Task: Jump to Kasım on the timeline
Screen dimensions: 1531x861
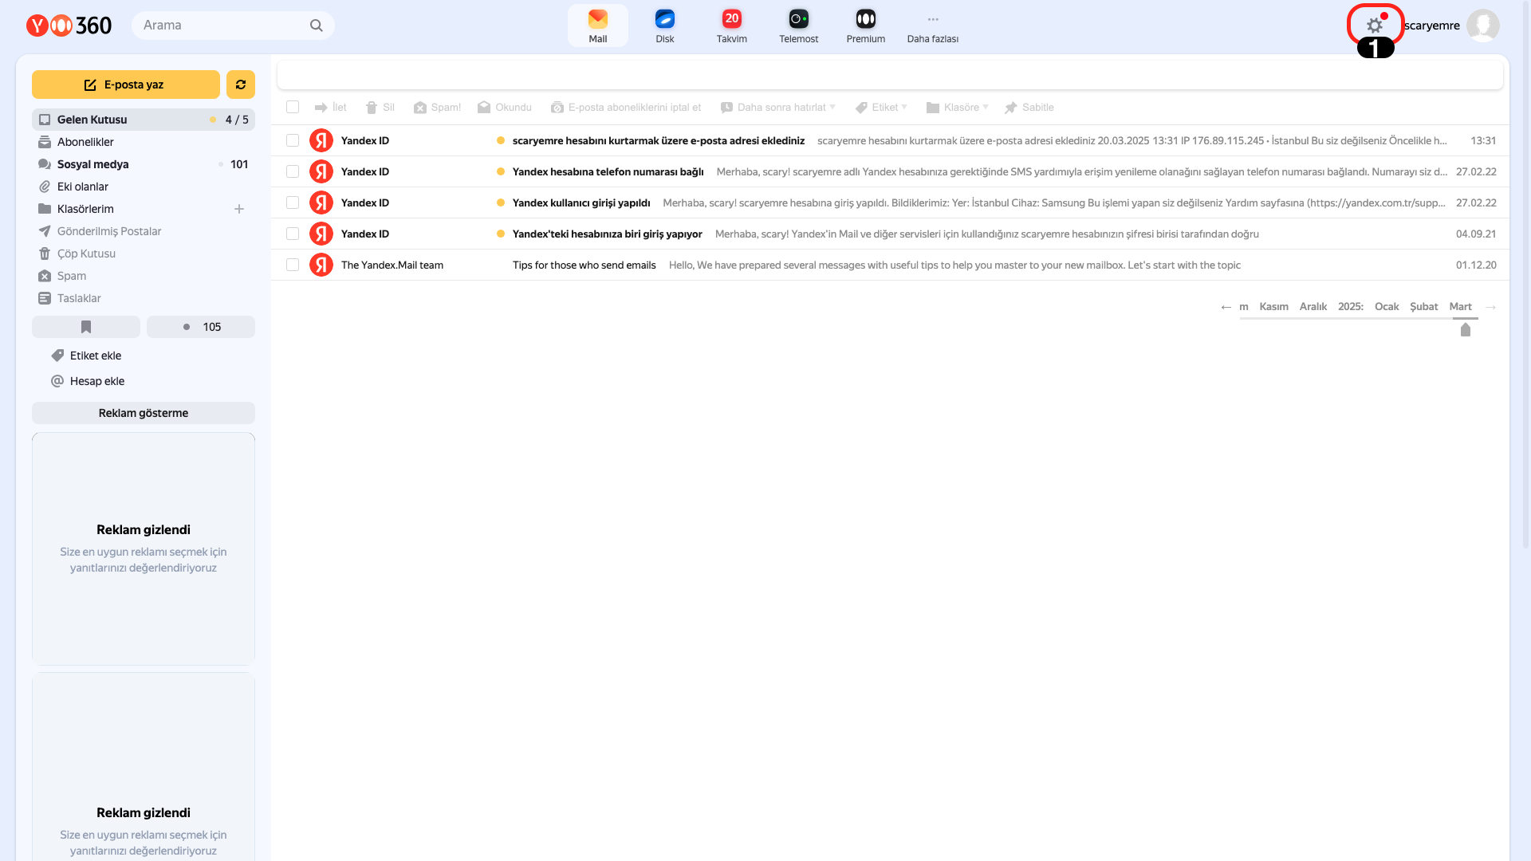Action: [x=1273, y=307]
